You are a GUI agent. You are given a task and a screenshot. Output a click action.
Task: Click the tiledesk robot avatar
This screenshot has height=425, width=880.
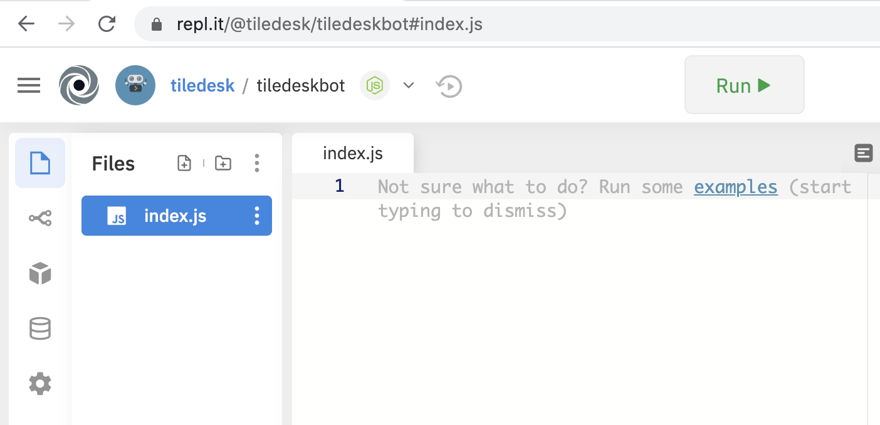(x=135, y=85)
